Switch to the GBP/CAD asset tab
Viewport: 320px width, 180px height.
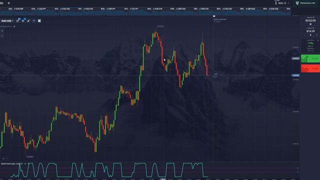coord(210,11)
